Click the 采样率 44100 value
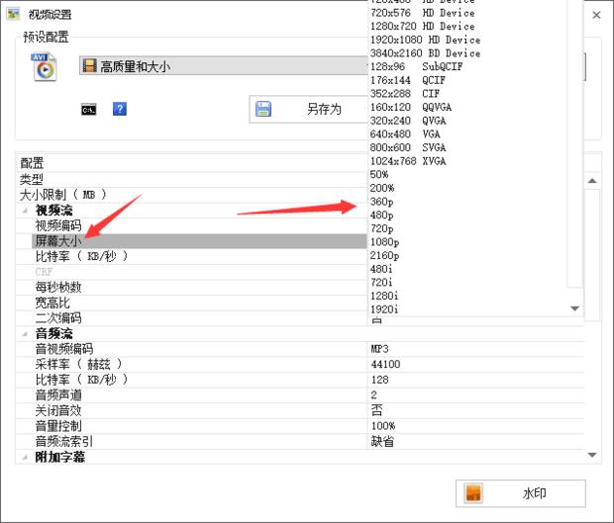614x523 pixels. coord(385,365)
